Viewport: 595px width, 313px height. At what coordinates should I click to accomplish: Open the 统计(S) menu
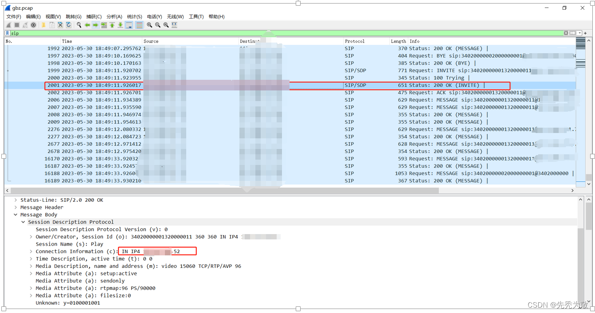pos(134,16)
